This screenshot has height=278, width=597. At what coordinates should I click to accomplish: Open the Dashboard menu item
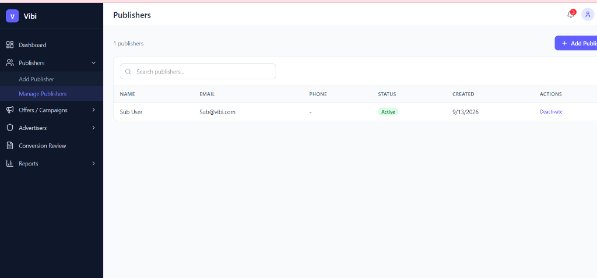point(51,45)
